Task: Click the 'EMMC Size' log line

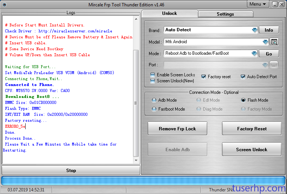Action: point(30,102)
